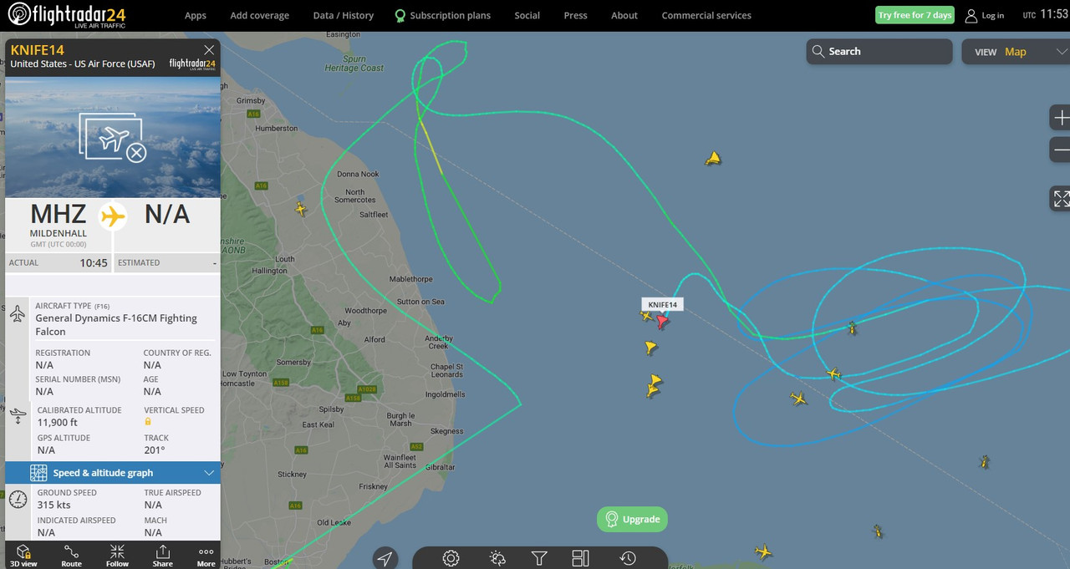
Task: Open the More options menu
Action: [x=206, y=556]
